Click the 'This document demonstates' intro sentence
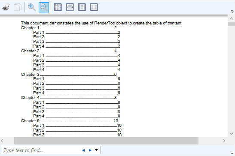 pyautogui.click(x=102, y=23)
